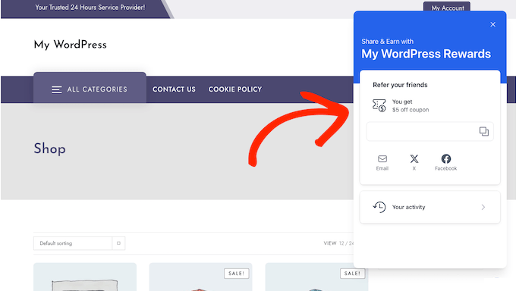
Task: Click the referral link input field
Action: click(429, 132)
